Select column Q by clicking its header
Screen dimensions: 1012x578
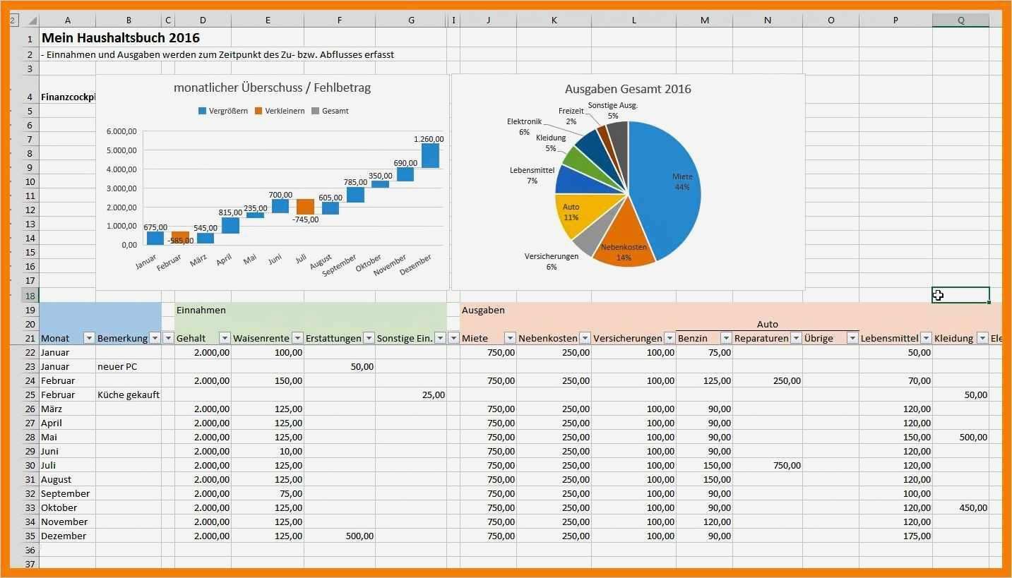click(960, 20)
